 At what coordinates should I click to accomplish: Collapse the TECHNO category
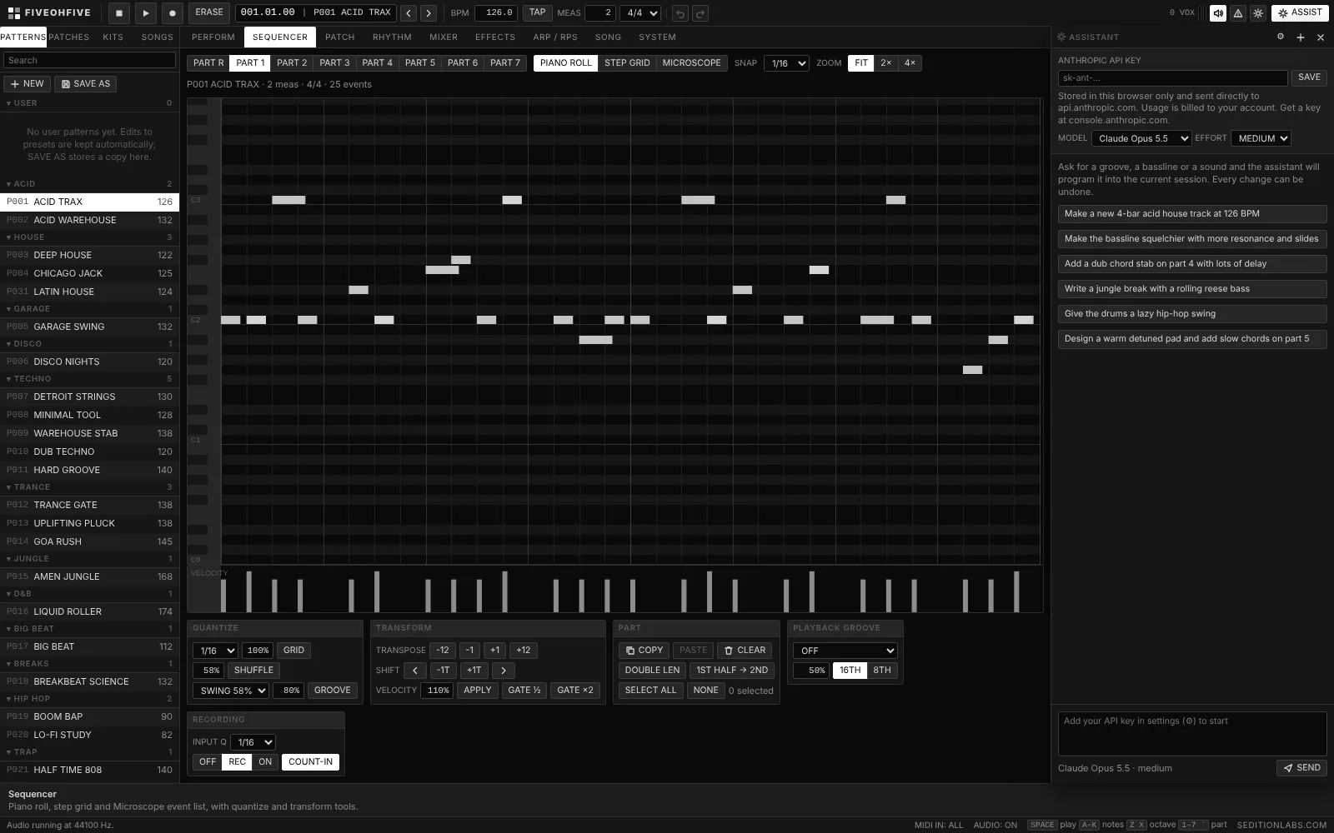(89, 378)
